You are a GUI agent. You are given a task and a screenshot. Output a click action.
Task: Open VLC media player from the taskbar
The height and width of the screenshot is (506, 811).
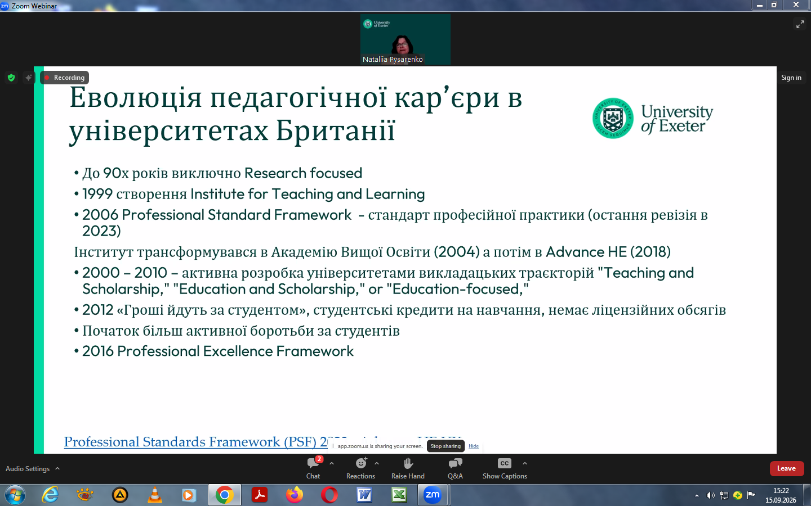tap(154, 495)
